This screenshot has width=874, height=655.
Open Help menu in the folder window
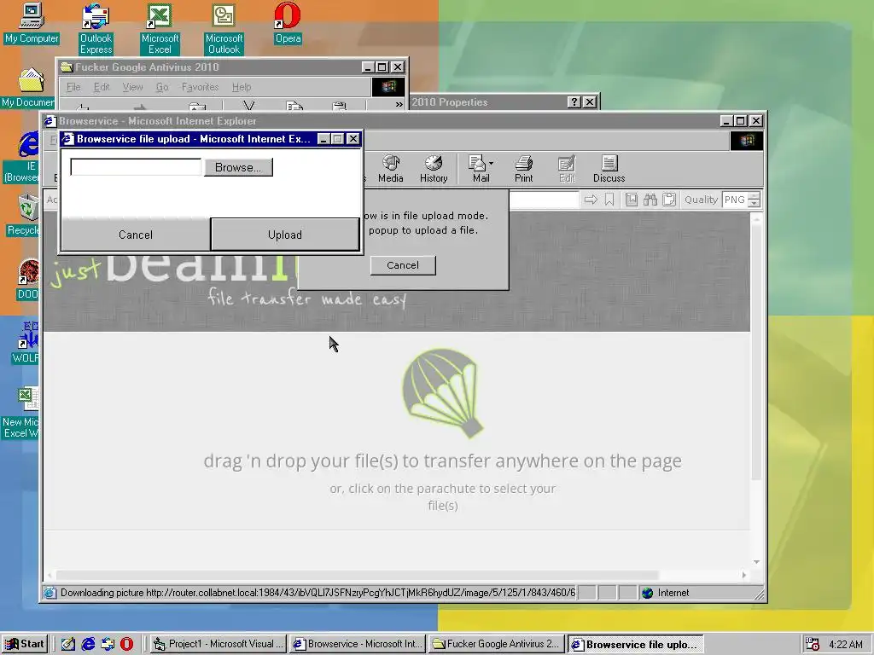pos(242,87)
